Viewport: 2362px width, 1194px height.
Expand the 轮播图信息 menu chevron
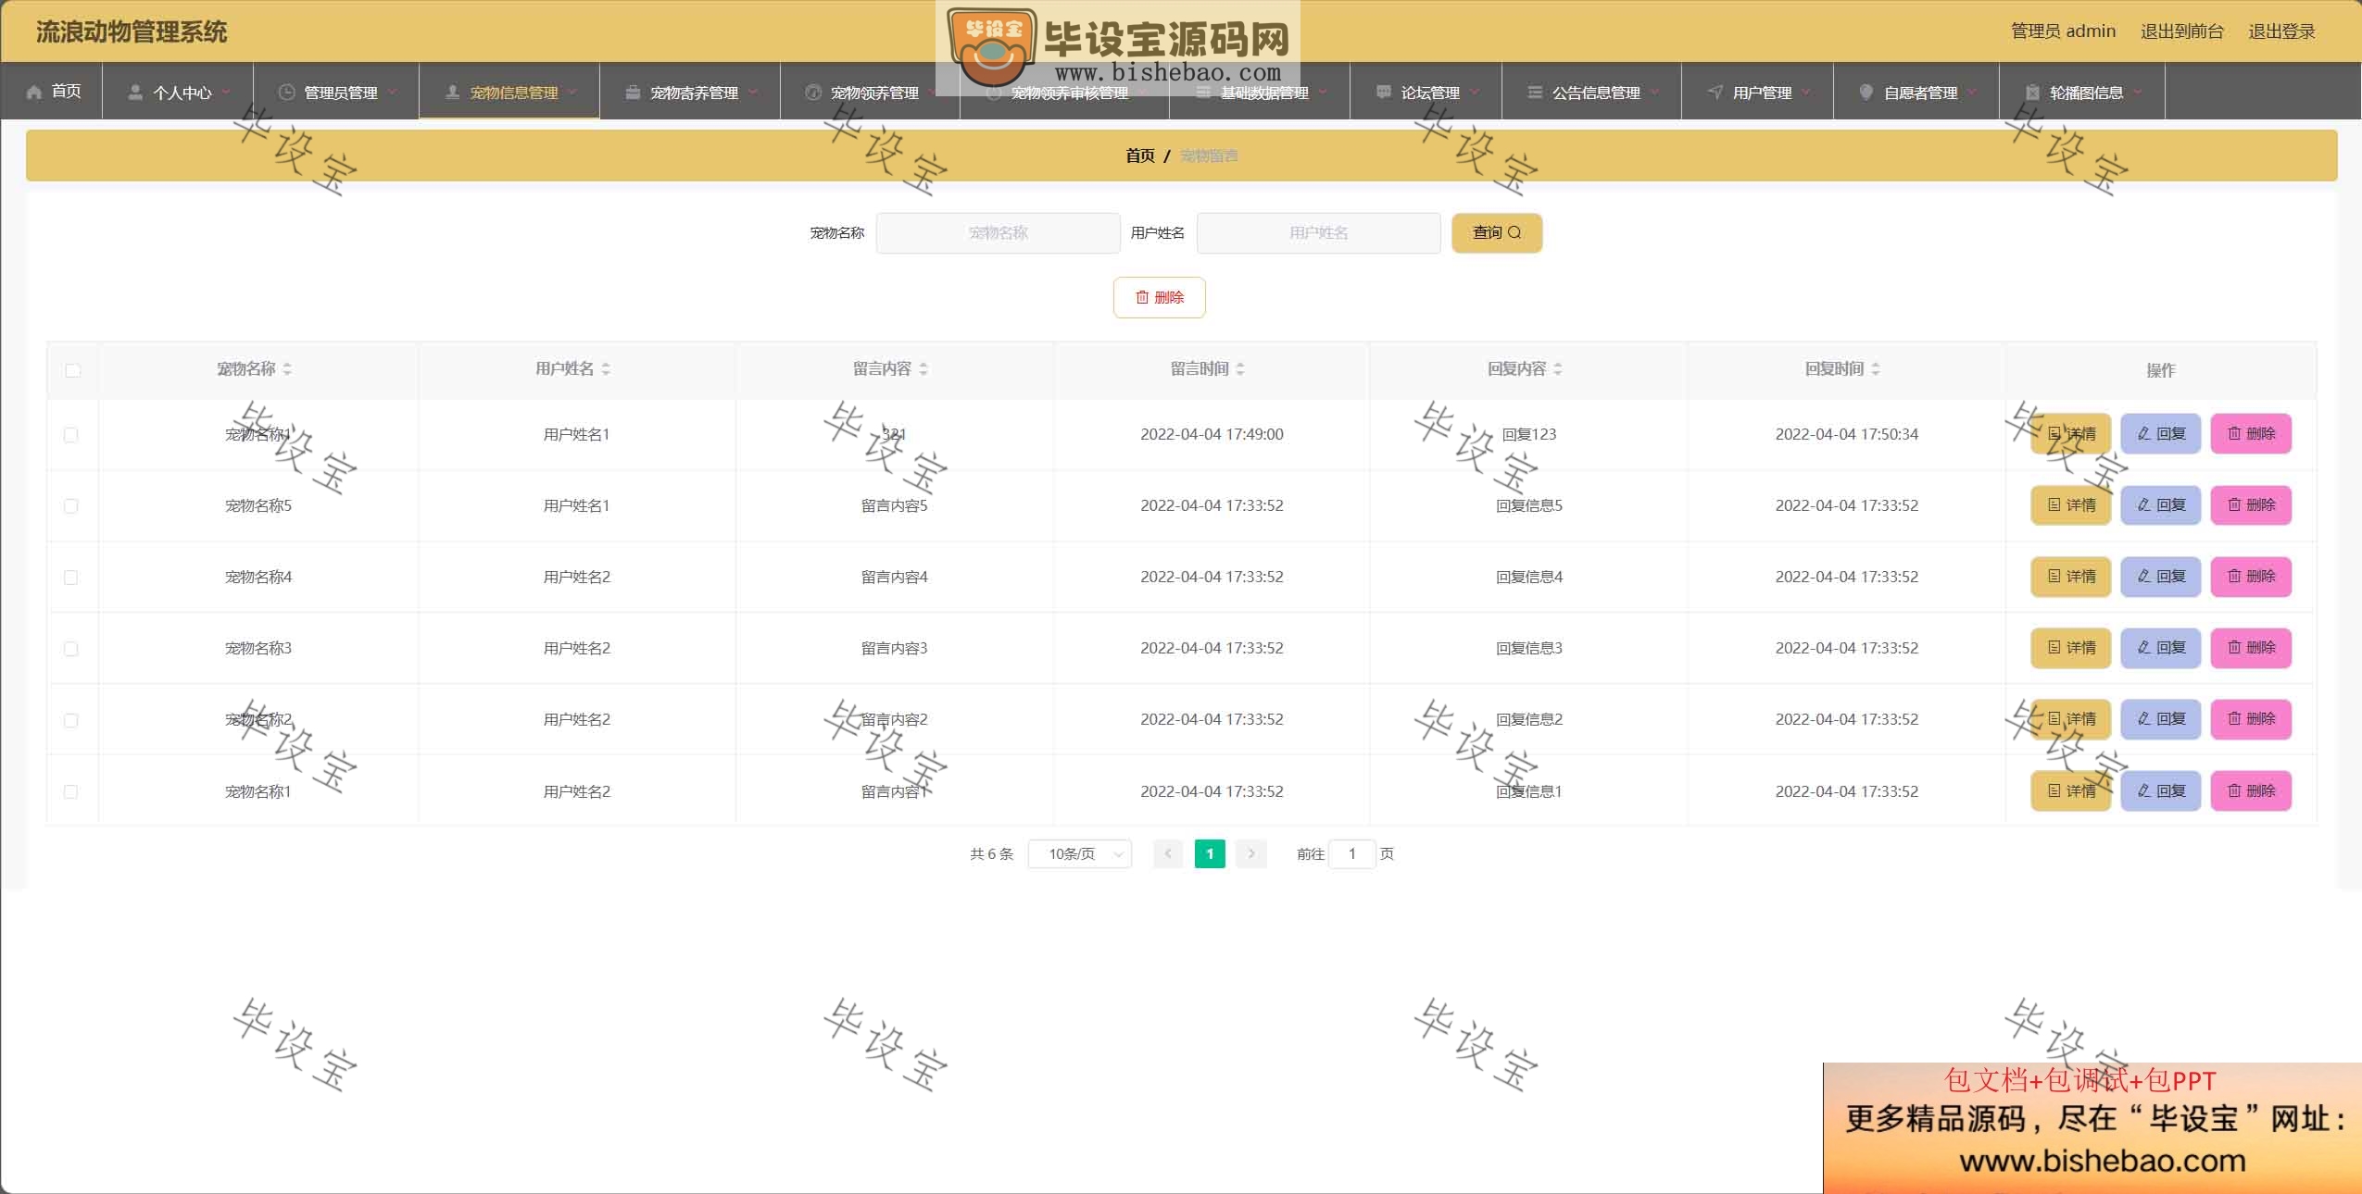coord(2138,92)
